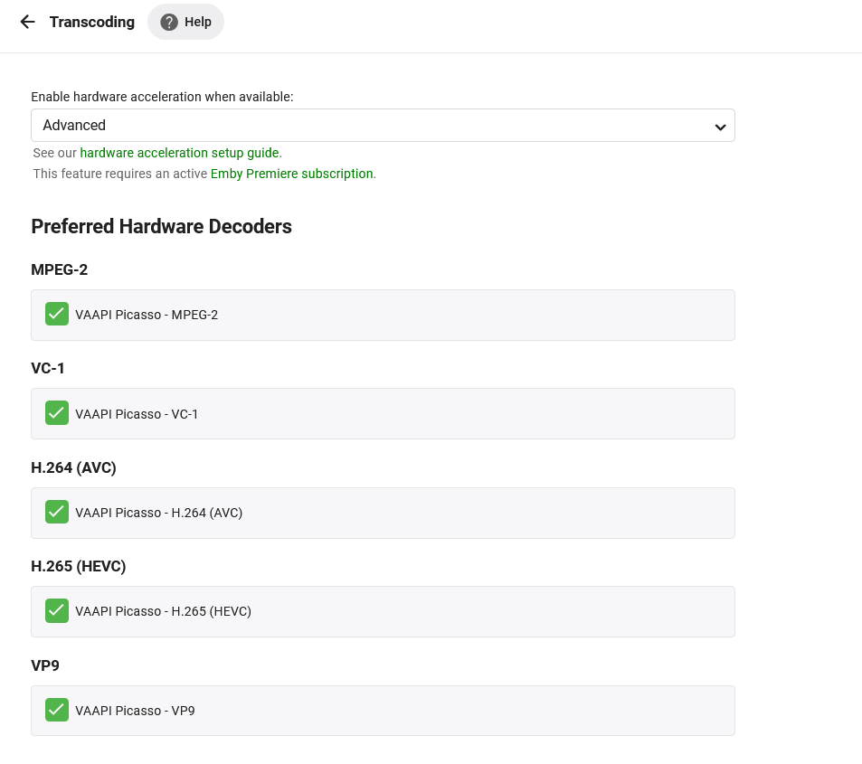Click the 'VAAPI Picasso - VP9' label text

(x=136, y=711)
